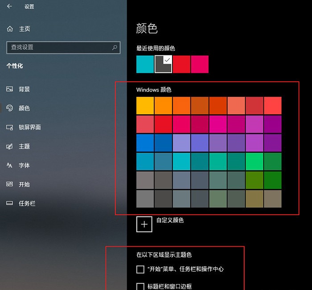Image resolution: width=312 pixels, height=290 pixels.
Task: Choose the magenta swatch fifth in second row
Action: tap(218, 124)
